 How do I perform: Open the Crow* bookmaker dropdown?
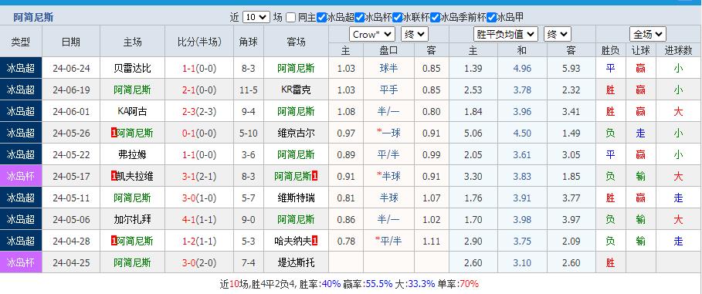pos(372,35)
